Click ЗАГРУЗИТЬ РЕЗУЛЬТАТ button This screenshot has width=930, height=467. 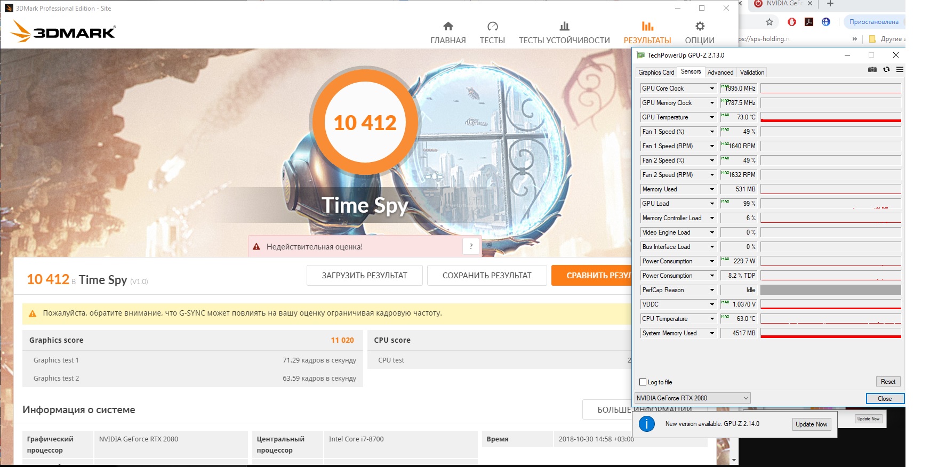pyautogui.click(x=365, y=276)
